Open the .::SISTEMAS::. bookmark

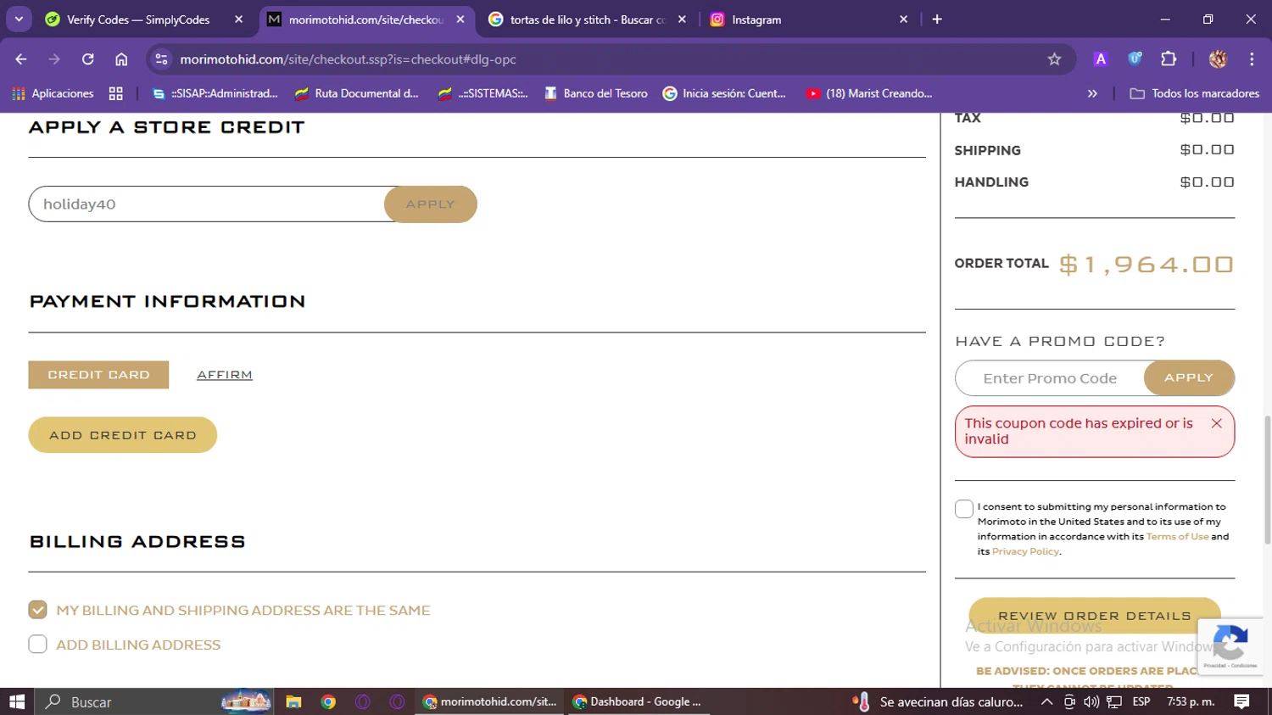pyautogui.click(x=483, y=93)
